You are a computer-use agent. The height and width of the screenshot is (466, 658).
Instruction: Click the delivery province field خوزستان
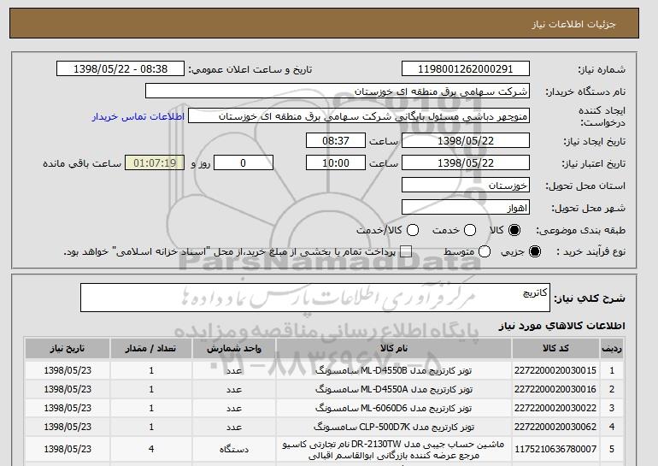pos(466,185)
